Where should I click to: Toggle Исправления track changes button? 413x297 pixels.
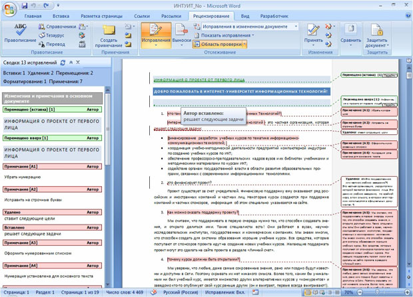156,33
